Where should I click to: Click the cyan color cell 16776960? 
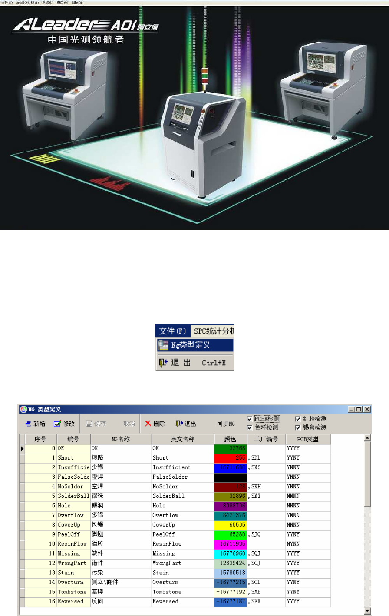point(231,553)
